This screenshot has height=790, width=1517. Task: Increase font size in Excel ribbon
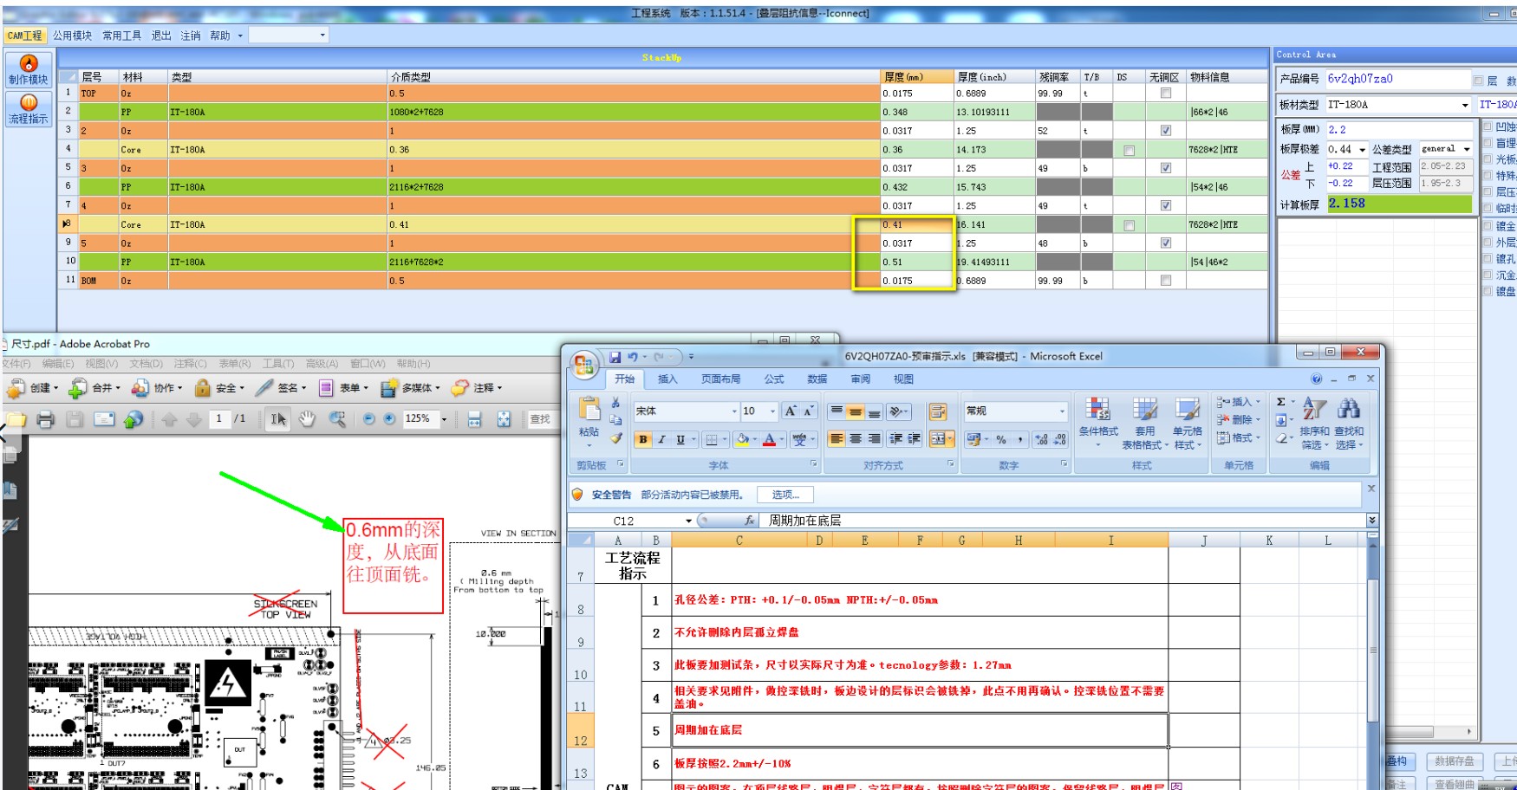[791, 411]
